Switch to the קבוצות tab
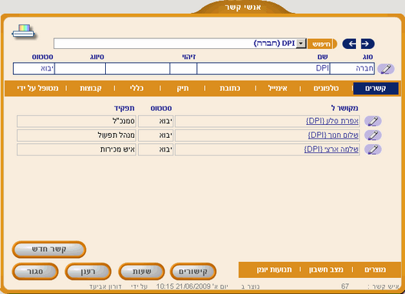 [91, 89]
